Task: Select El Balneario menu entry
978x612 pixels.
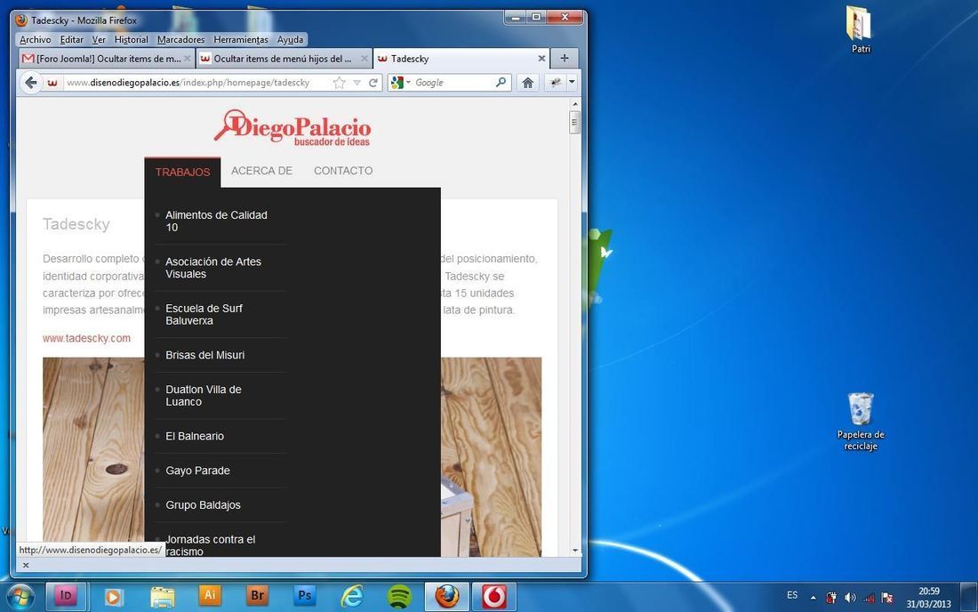Action: pos(194,436)
